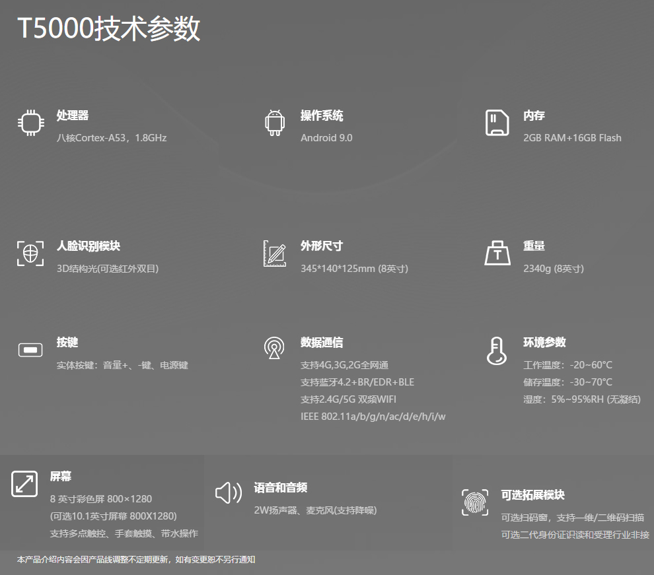Click the 可选扫码窗 barcode scanning line
This screenshot has height=575, width=654.
573,518
